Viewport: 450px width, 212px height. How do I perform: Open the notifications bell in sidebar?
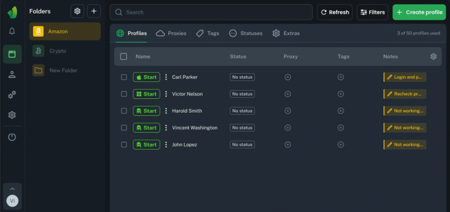pos(12,31)
